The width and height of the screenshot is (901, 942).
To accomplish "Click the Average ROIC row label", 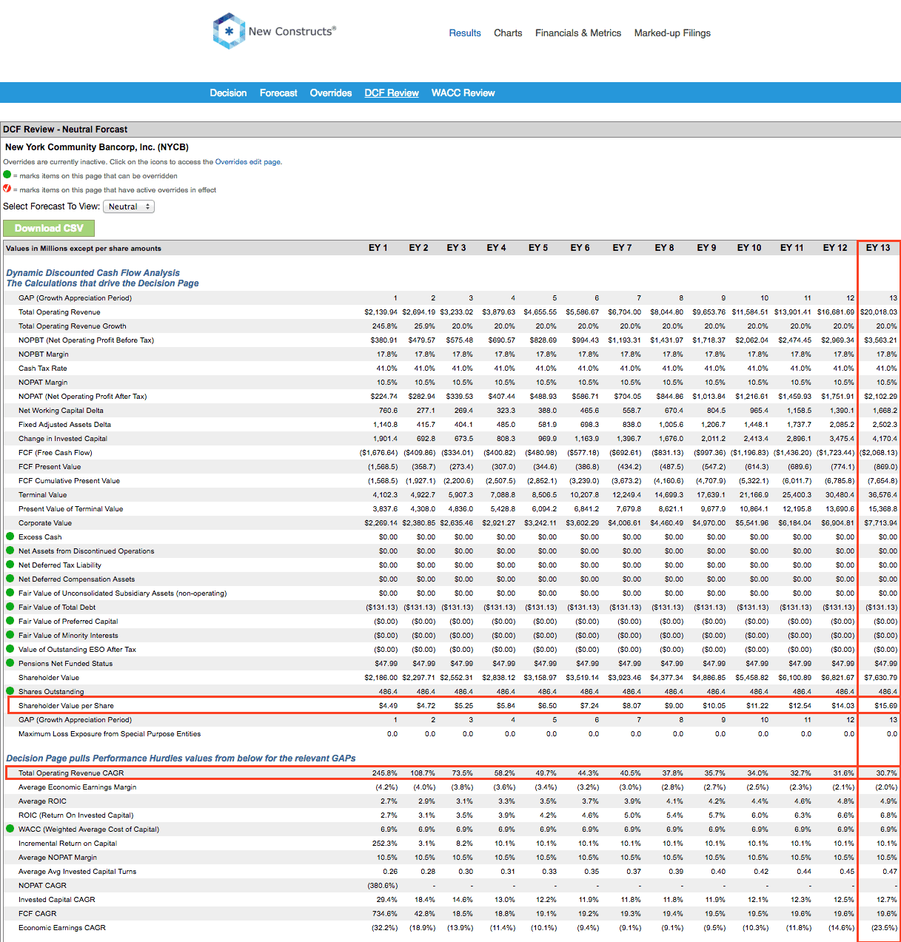I will click(x=42, y=801).
